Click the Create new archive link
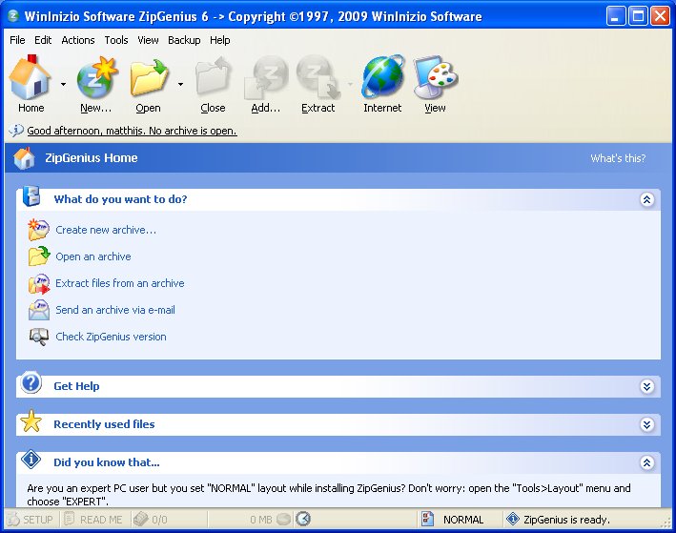 coord(106,230)
